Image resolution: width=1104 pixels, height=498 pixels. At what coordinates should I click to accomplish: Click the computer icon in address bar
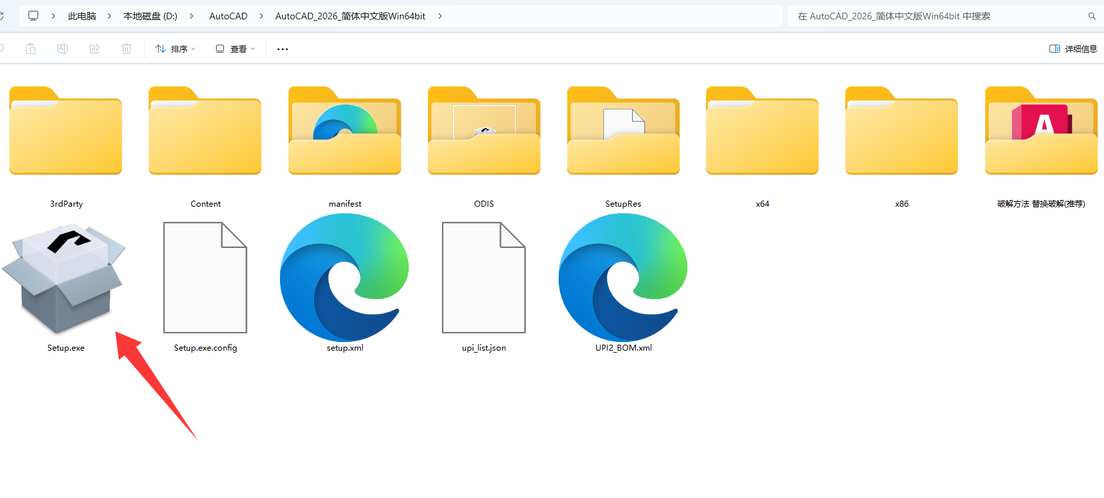point(33,15)
